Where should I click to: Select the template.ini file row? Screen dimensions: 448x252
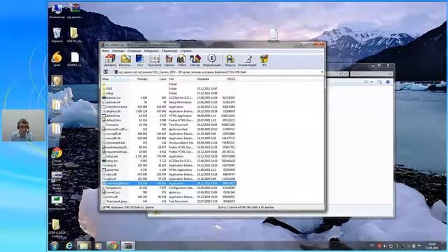pyautogui.click(x=169, y=188)
